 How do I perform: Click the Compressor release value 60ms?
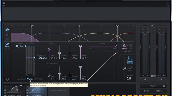(x=74, y=79)
